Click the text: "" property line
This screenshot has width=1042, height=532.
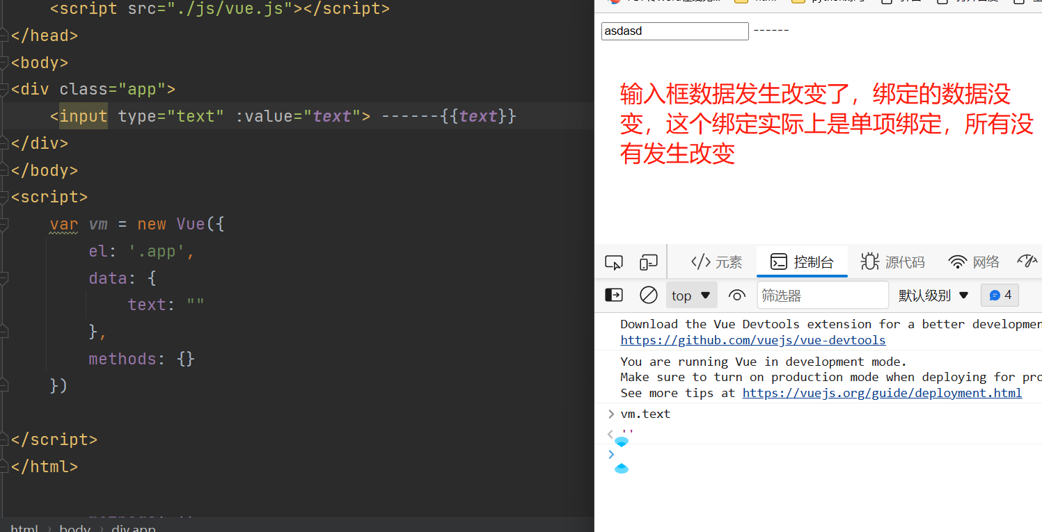coord(166,305)
